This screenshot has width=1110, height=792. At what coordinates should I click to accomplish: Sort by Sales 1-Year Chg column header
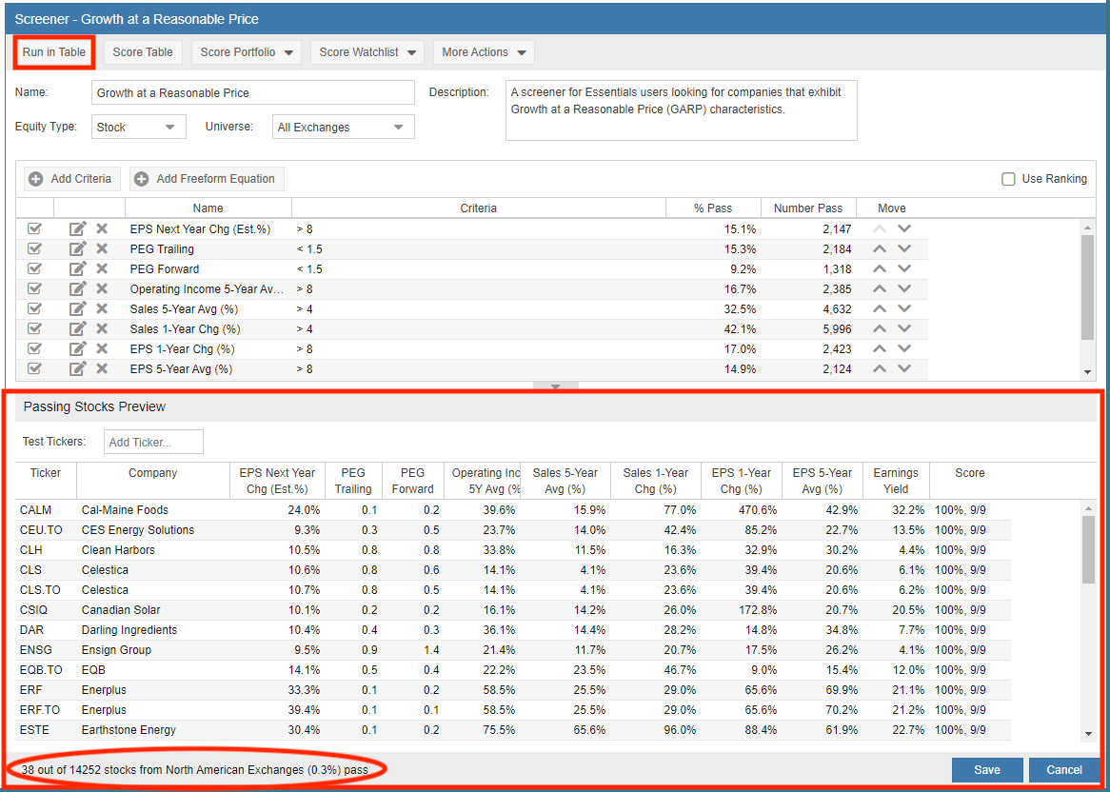(655, 481)
